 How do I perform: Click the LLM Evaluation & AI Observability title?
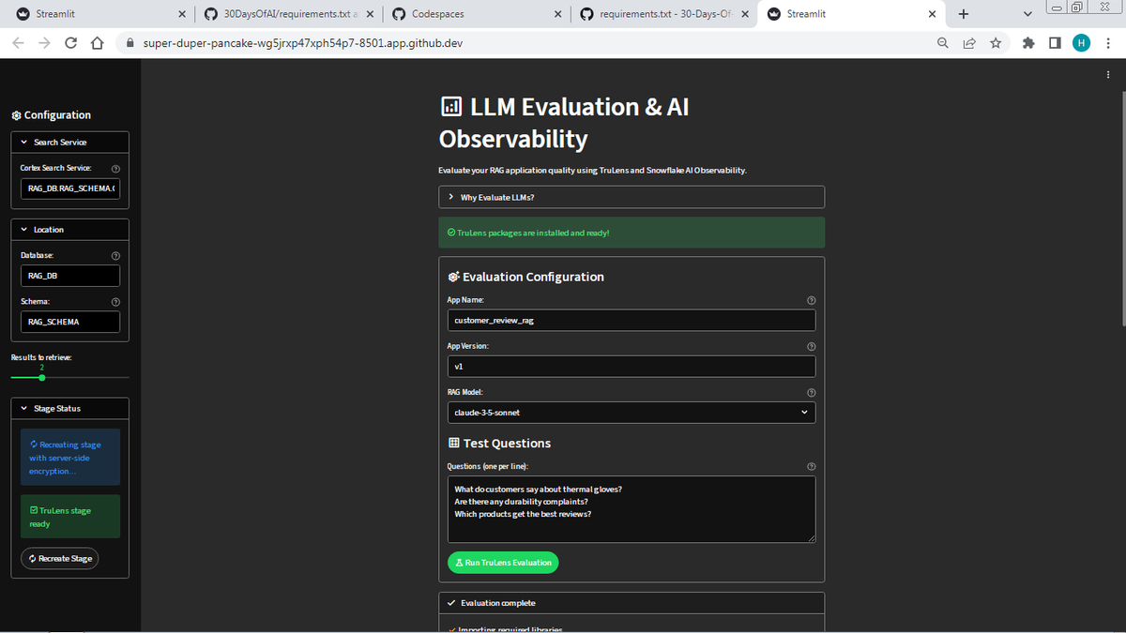point(564,123)
